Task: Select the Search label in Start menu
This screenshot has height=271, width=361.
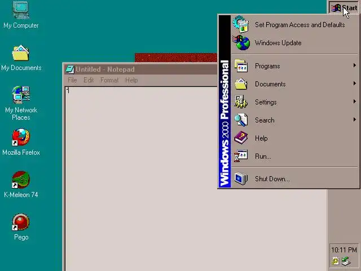Action: click(x=265, y=120)
